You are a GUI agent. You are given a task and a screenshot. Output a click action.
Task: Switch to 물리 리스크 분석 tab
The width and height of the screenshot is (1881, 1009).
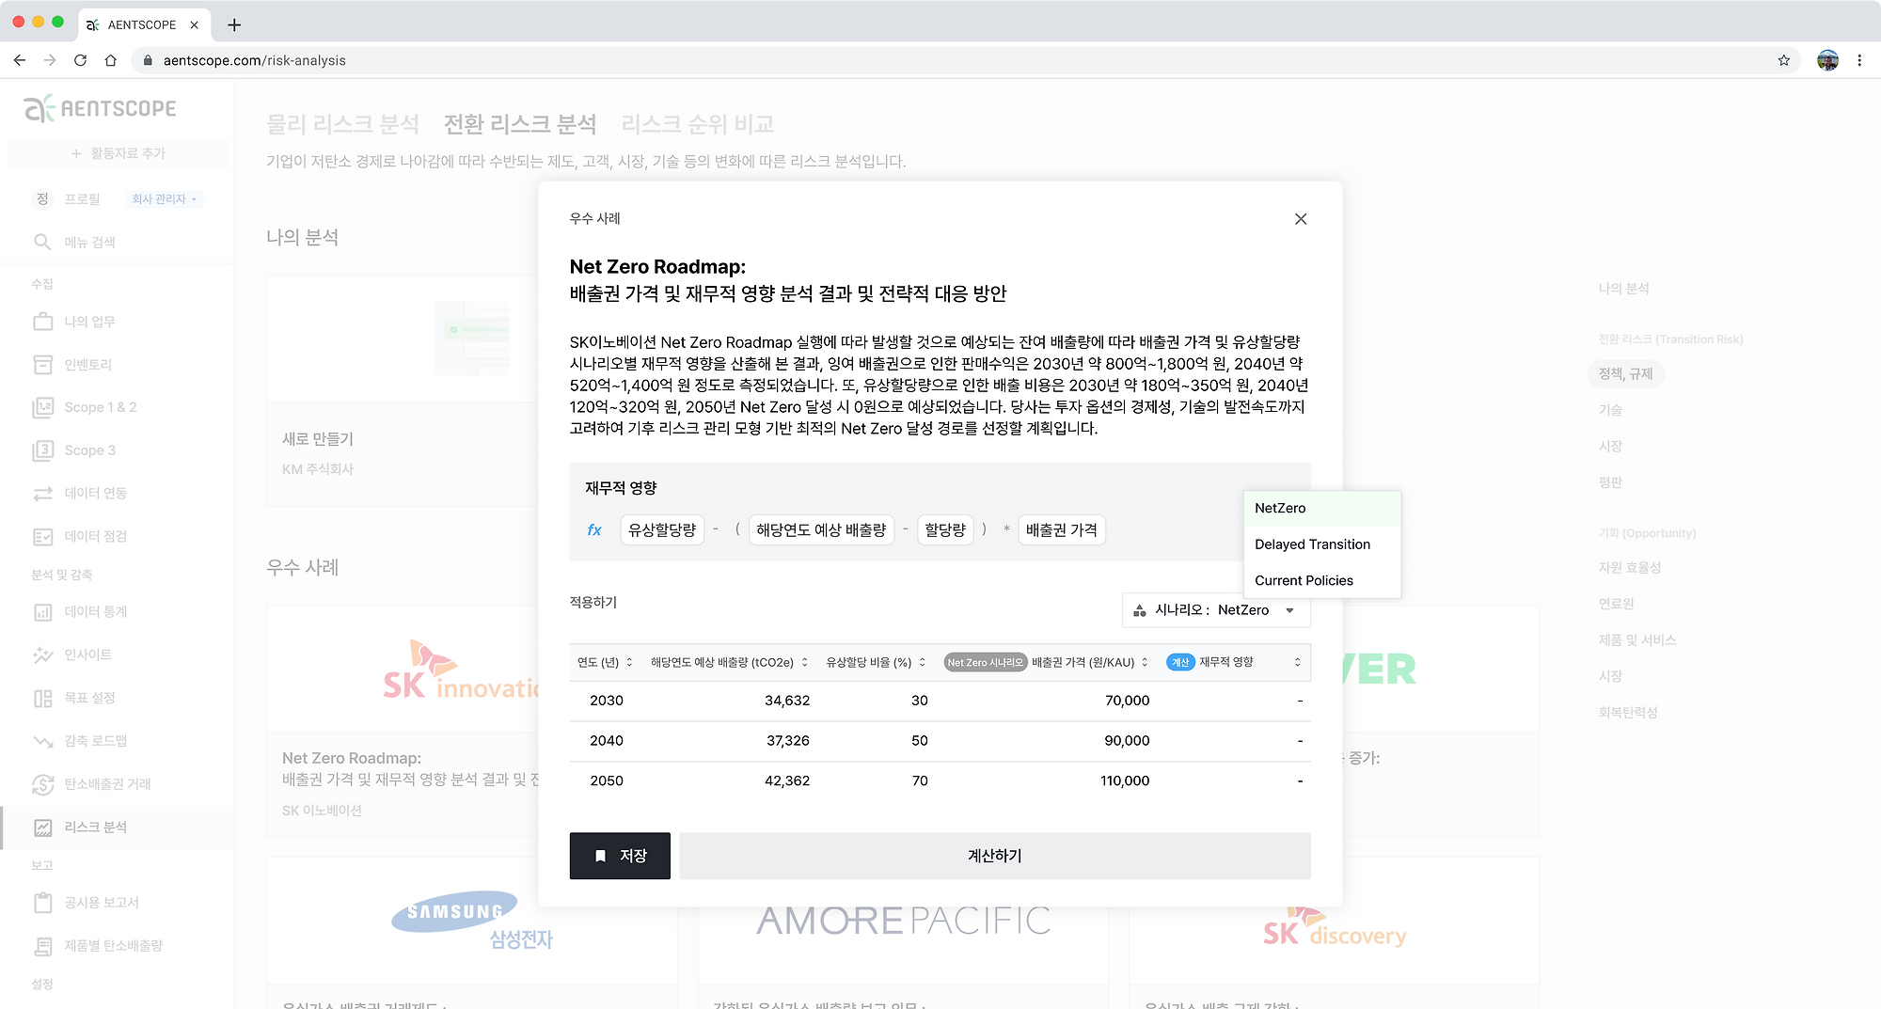(x=342, y=124)
